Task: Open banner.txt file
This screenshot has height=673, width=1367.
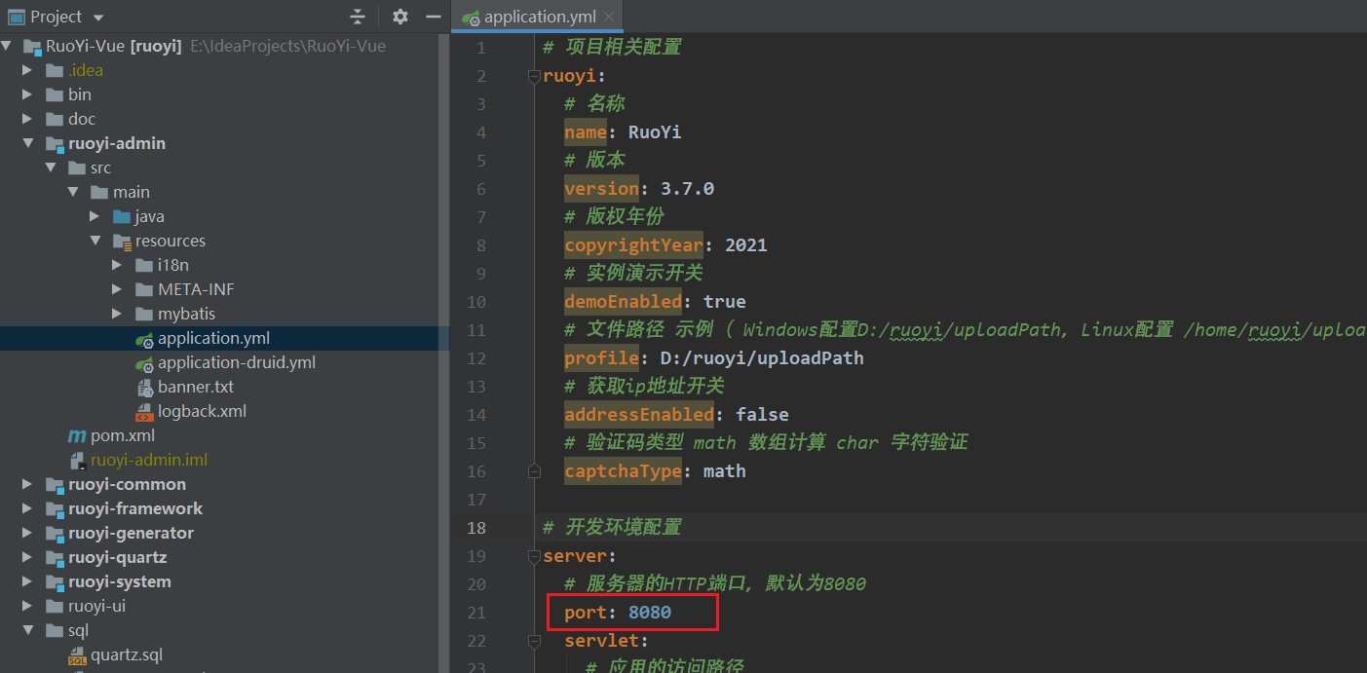Action: (196, 387)
